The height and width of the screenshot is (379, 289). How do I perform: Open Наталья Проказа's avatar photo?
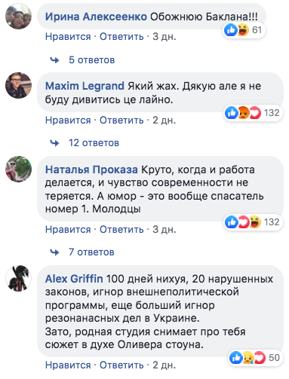pyautogui.click(x=18, y=169)
